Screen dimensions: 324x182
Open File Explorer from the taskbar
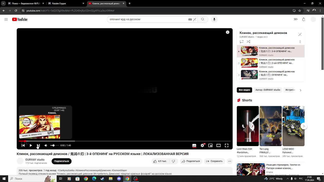[111, 179]
